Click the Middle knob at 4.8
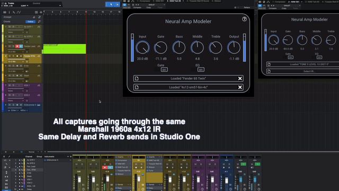This screenshot has width=339, height=191. (197, 48)
